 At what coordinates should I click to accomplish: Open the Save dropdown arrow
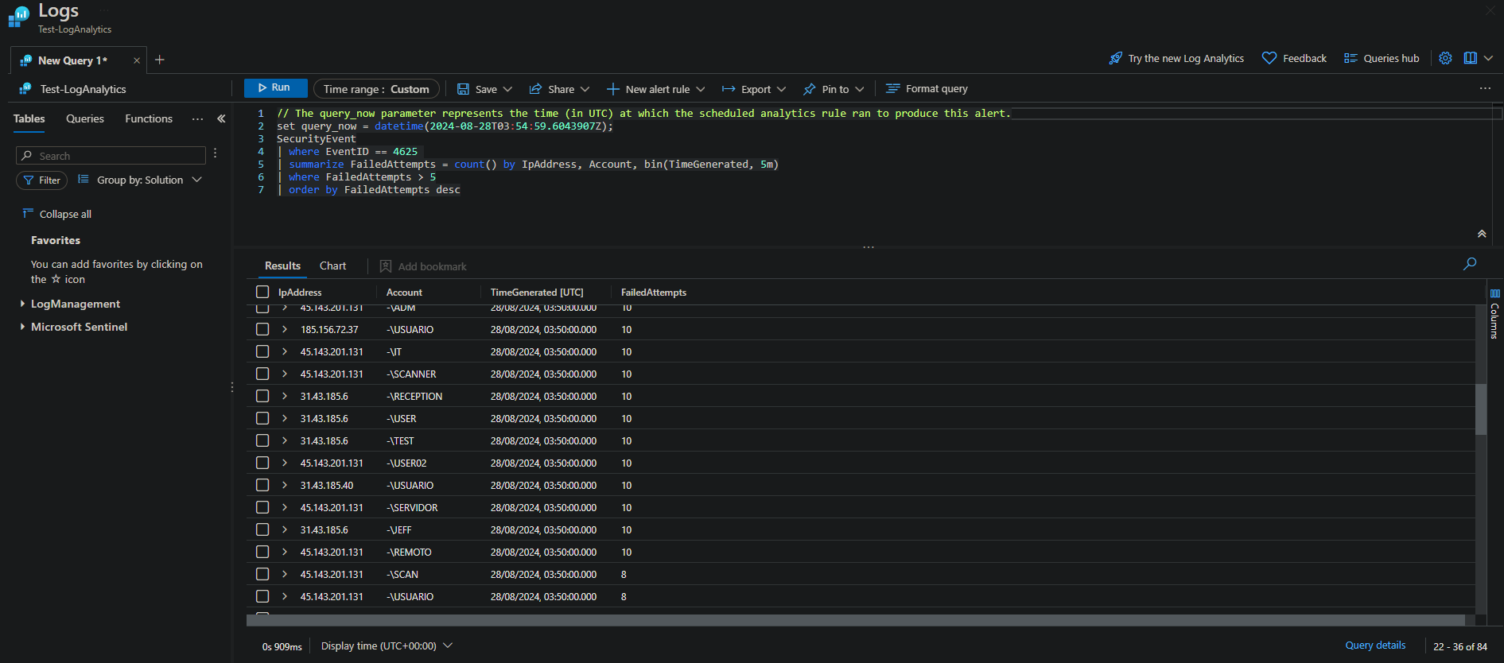click(507, 89)
